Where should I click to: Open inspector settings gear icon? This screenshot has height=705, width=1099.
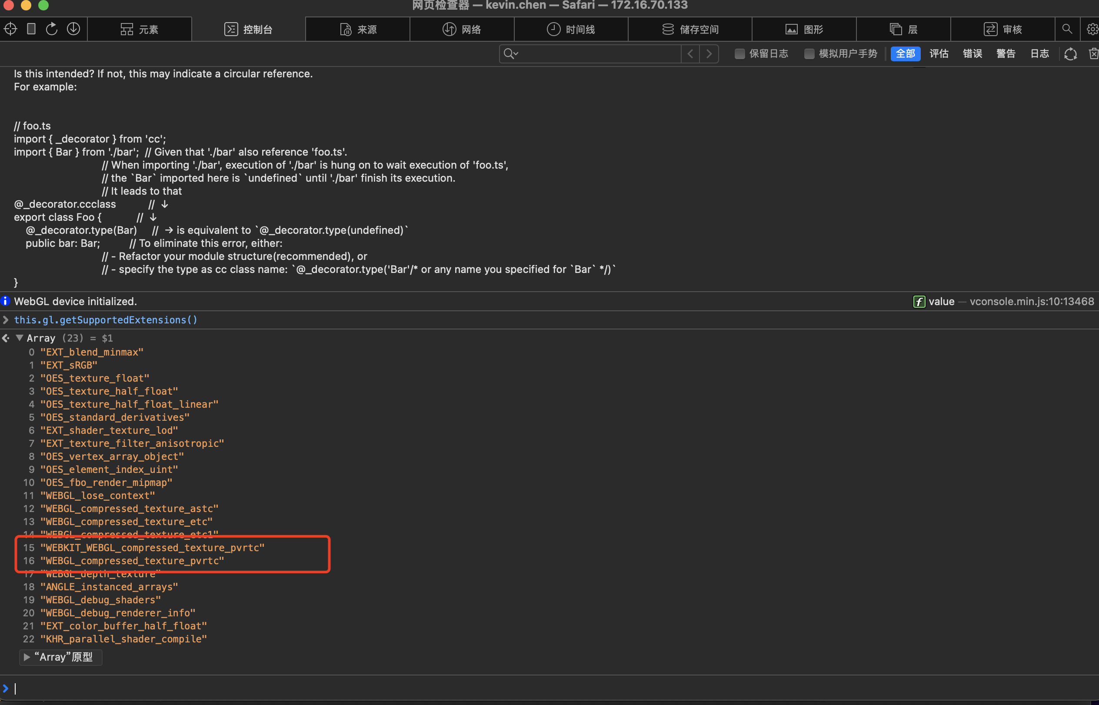(1092, 29)
